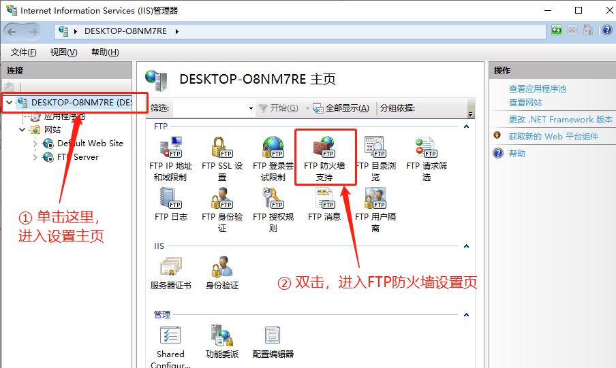Open FTP 目录浏览 feature
Viewport: 616px width, 368px height.
pyautogui.click(x=375, y=159)
